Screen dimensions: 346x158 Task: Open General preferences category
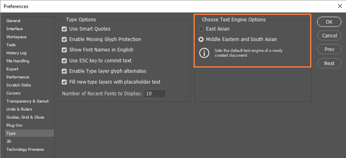click(x=29, y=21)
